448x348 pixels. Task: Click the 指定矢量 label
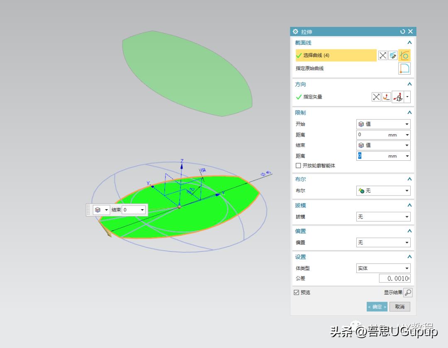pos(313,97)
